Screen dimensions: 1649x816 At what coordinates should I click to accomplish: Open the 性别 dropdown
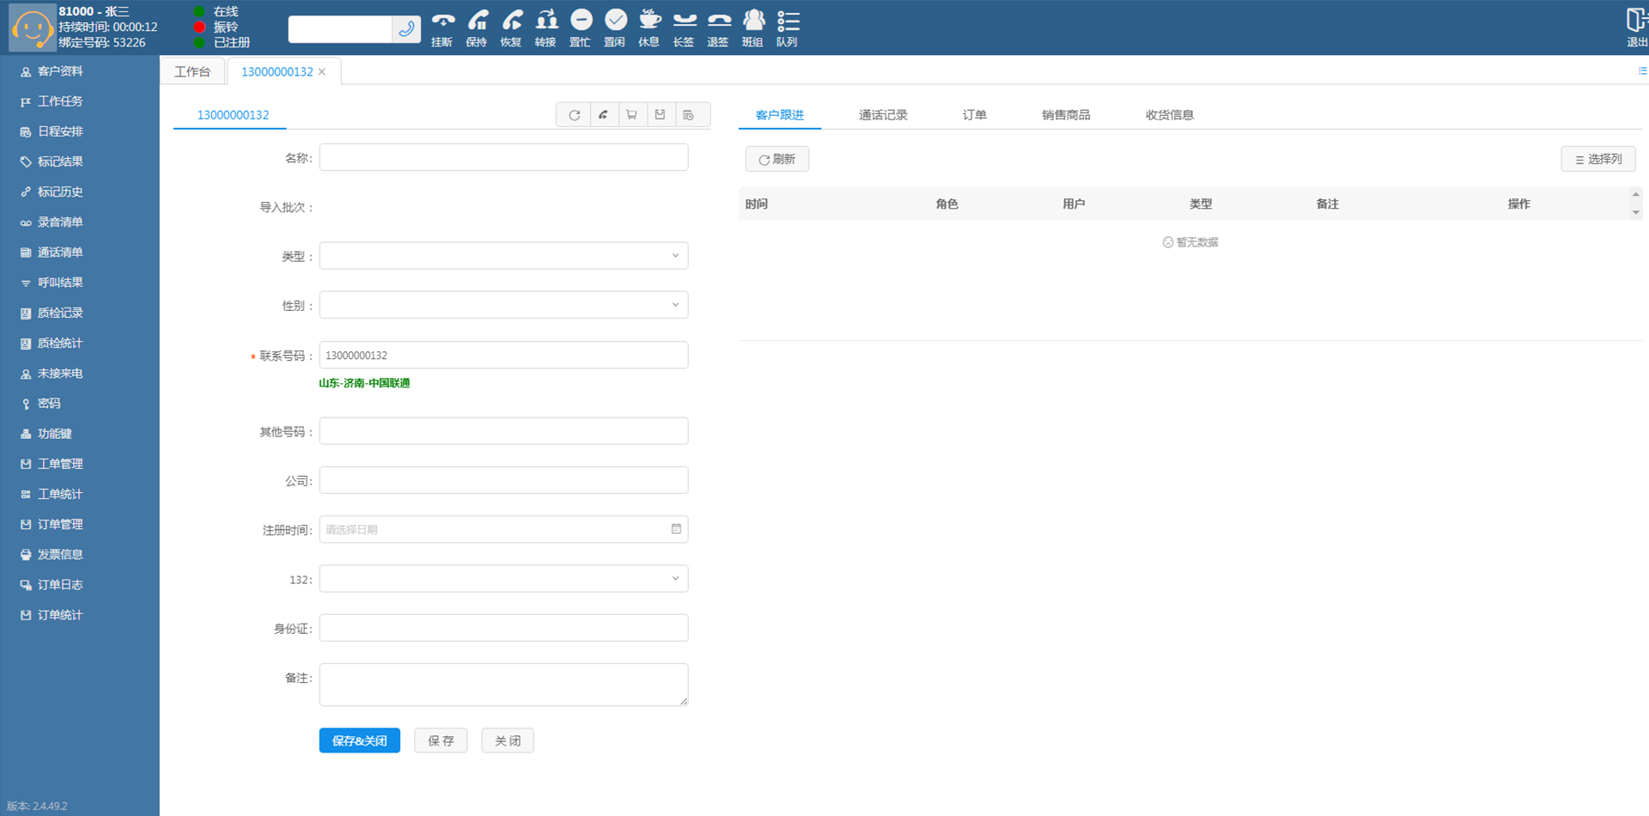503,305
